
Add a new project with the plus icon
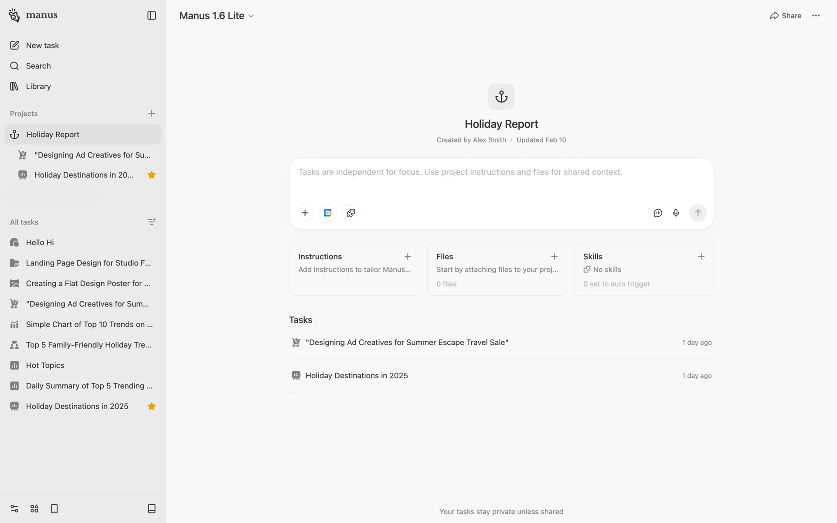tap(151, 114)
